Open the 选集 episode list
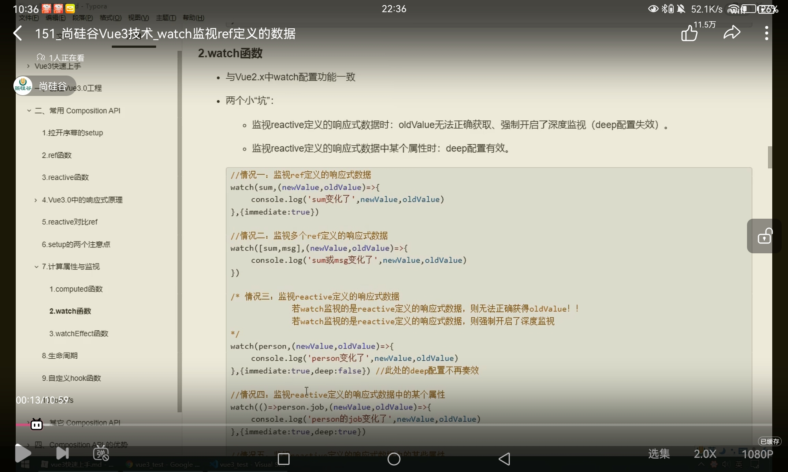The image size is (788, 472). pos(659,454)
